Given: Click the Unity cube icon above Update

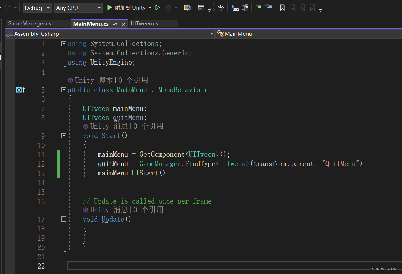Looking at the screenshot, I should coord(86,210).
